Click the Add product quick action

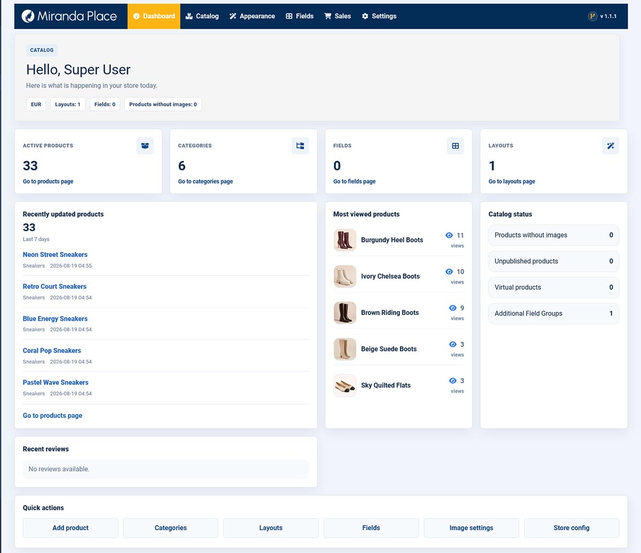(71, 528)
